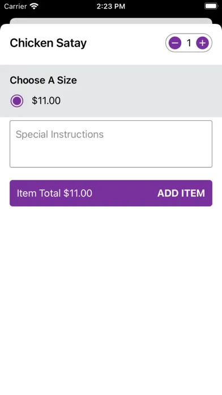Screen dimensions: 222x395
Task: Tap white header space between title and stepper
Action: tap(126, 43)
